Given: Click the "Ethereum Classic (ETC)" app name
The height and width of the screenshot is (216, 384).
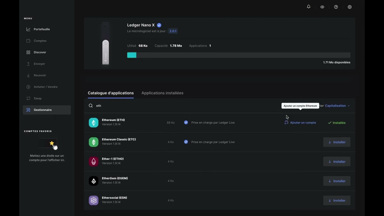Looking at the screenshot, I should point(119,139).
